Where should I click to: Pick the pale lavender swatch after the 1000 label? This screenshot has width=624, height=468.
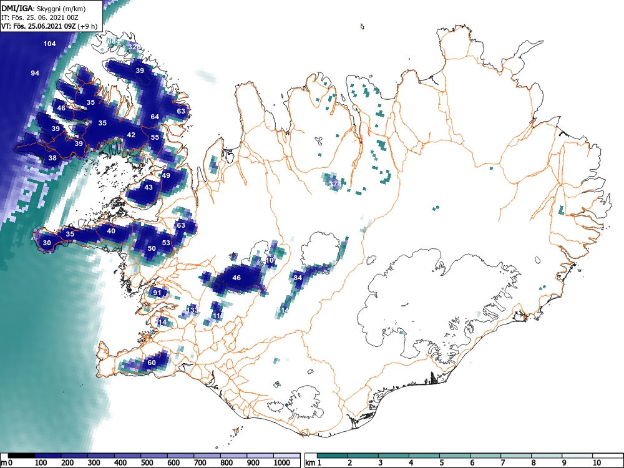point(286,456)
